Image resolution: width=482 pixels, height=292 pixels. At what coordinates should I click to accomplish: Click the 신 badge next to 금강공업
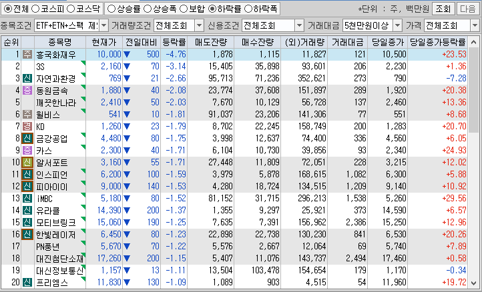click(x=27, y=139)
